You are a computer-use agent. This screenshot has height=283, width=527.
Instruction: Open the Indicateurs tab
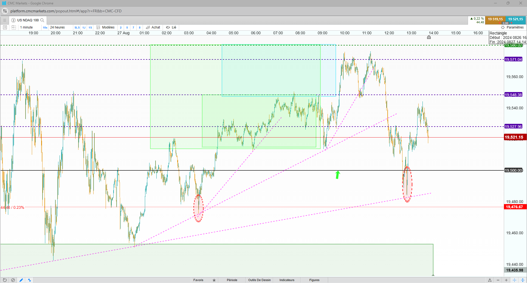(x=287, y=280)
